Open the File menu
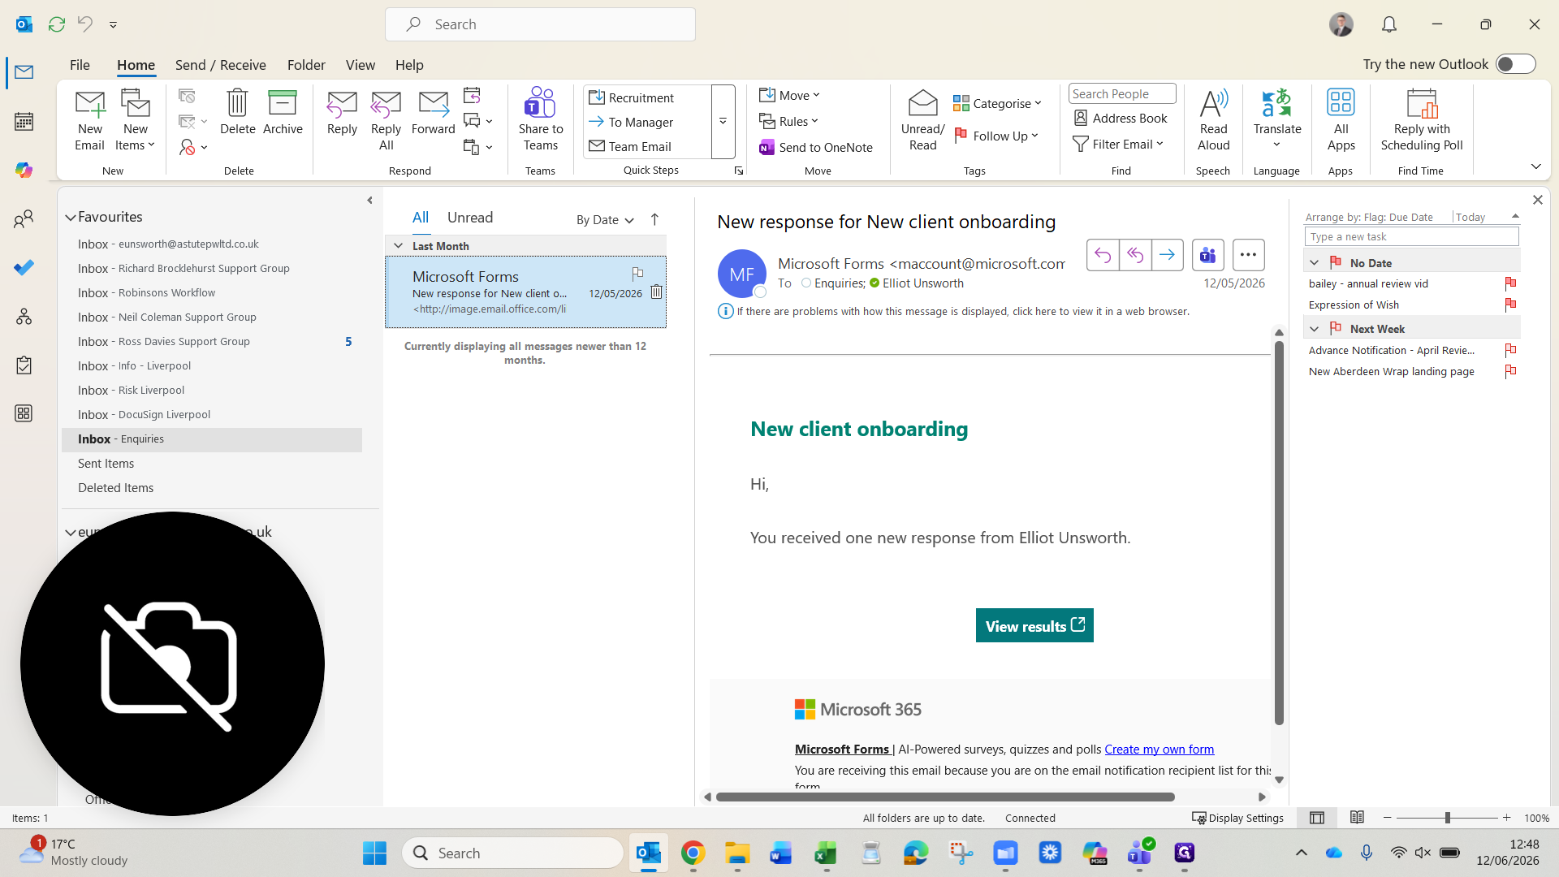This screenshot has width=1559, height=877. click(80, 64)
